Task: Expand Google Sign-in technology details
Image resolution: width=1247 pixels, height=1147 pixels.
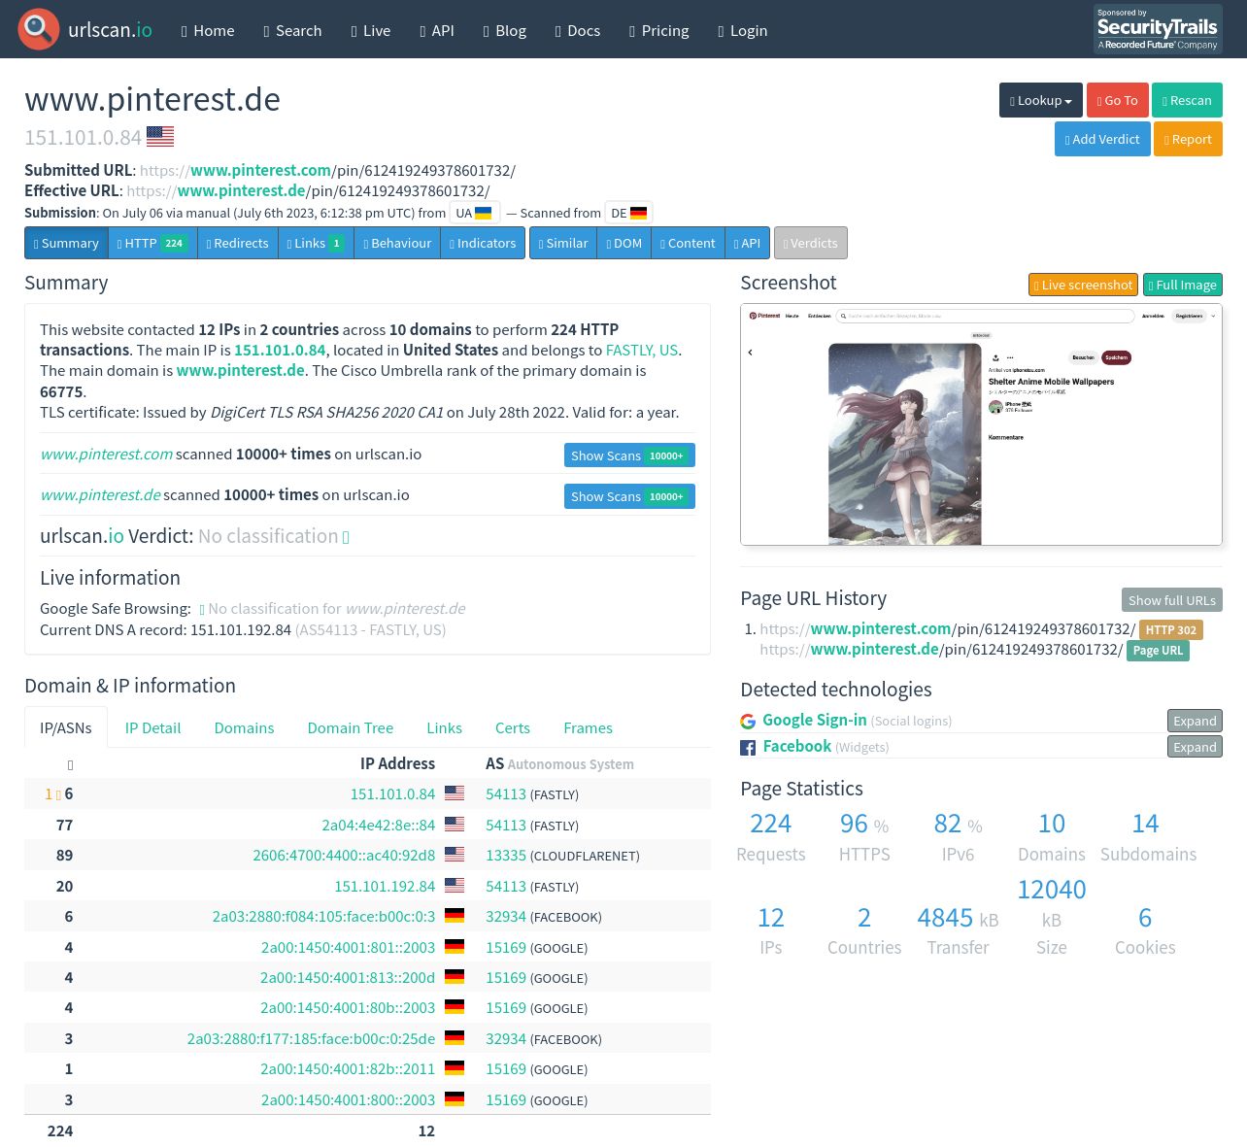Action: (1195, 721)
